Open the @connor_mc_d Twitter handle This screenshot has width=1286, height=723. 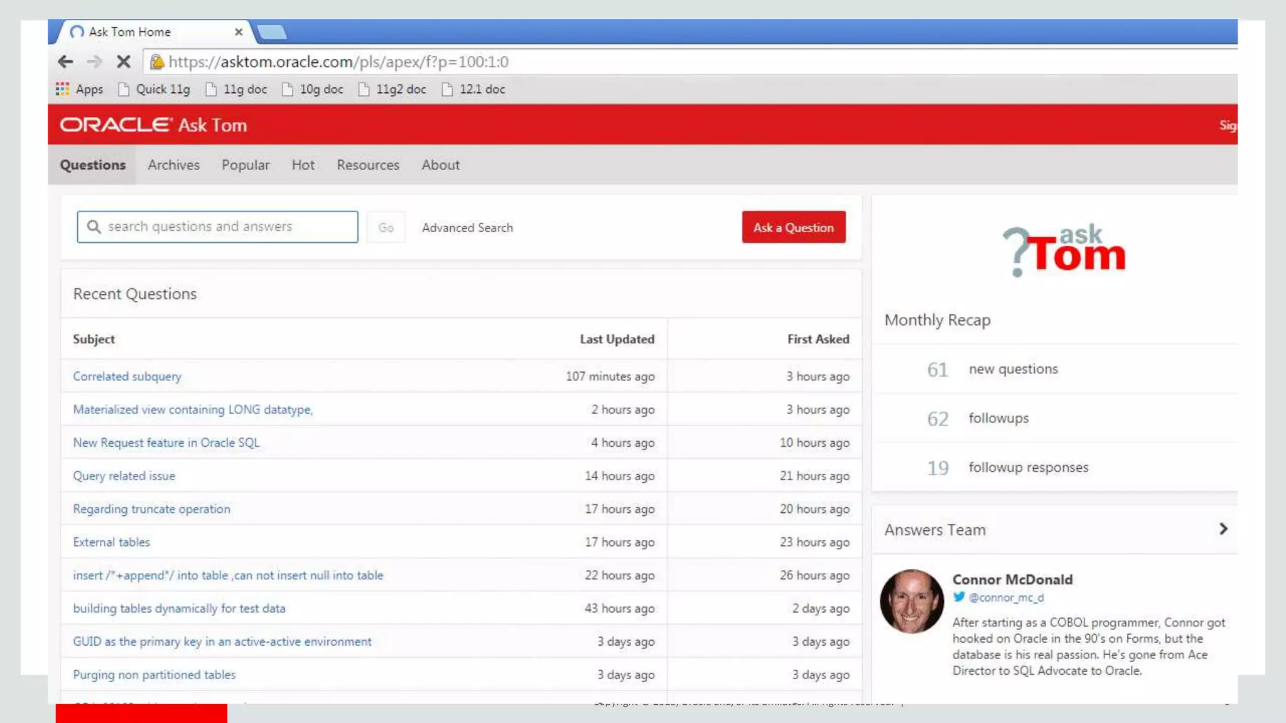click(x=1006, y=597)
